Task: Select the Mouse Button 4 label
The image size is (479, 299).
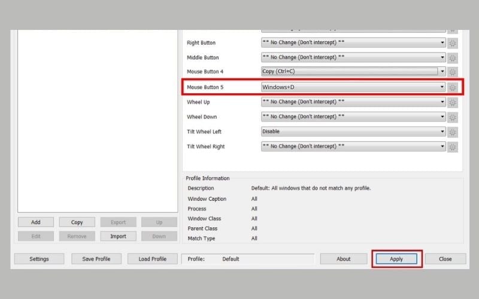Action: (x=205, y=71)
